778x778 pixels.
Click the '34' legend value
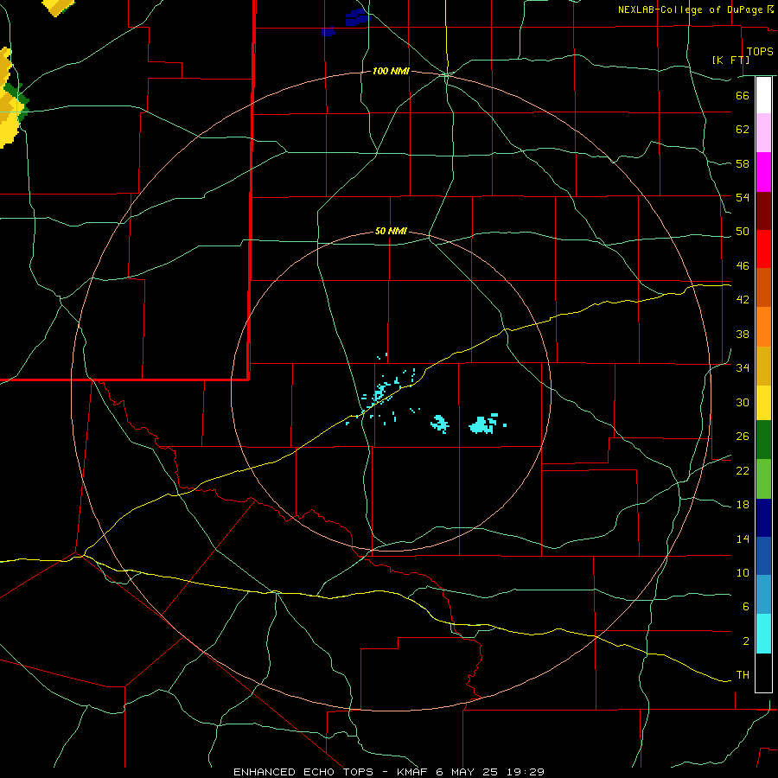(743, 367)
